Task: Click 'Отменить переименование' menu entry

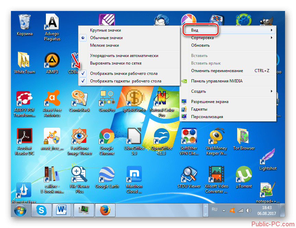Action: (x=228, y=71)
